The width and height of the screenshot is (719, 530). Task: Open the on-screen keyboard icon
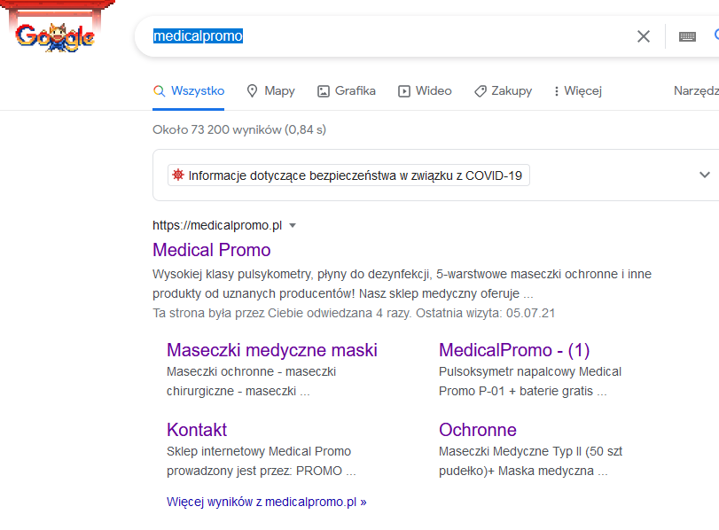coord(687,36)
